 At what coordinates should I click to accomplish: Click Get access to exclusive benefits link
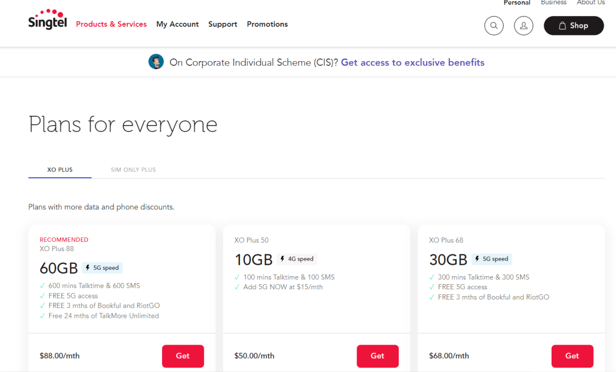point(412,62)
